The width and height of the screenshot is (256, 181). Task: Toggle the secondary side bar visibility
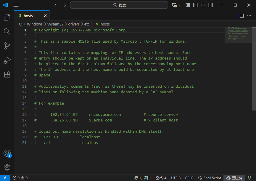(x=210, y=5)
